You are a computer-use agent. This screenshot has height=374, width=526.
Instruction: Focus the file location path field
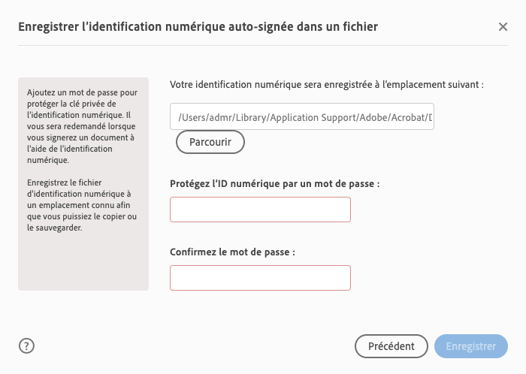tap(302, 117)
